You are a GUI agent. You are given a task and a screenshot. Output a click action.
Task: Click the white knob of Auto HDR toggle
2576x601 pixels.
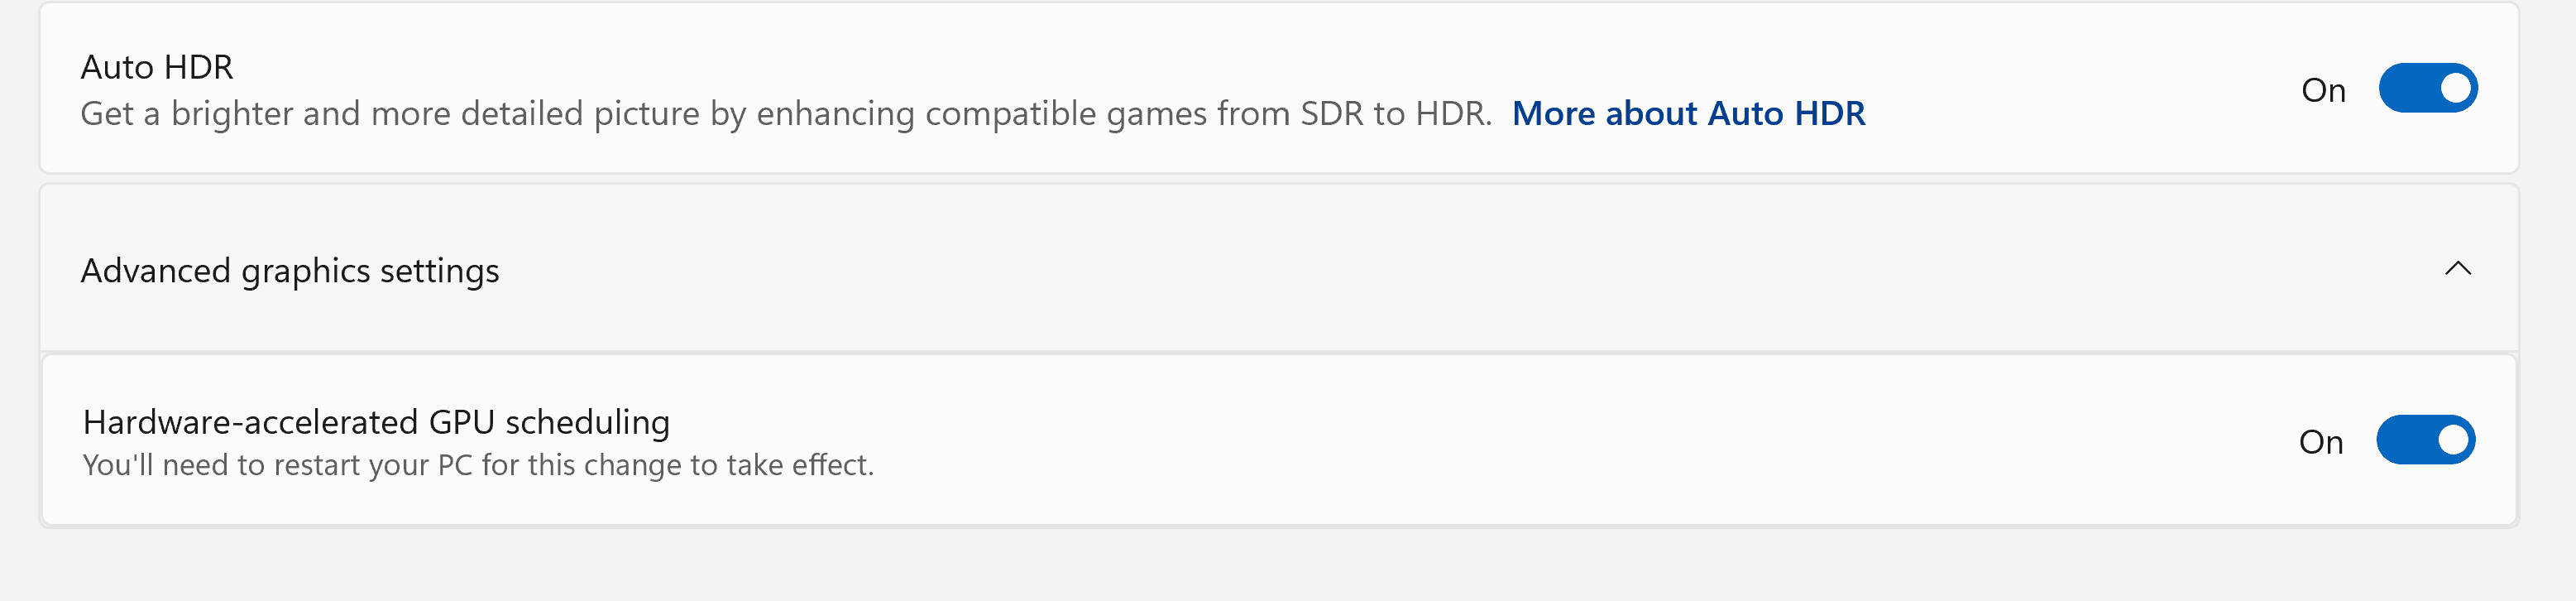(x=2454, y=88)
